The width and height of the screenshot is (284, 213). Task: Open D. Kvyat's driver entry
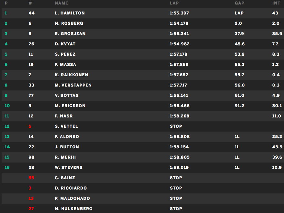pos(65,44)
